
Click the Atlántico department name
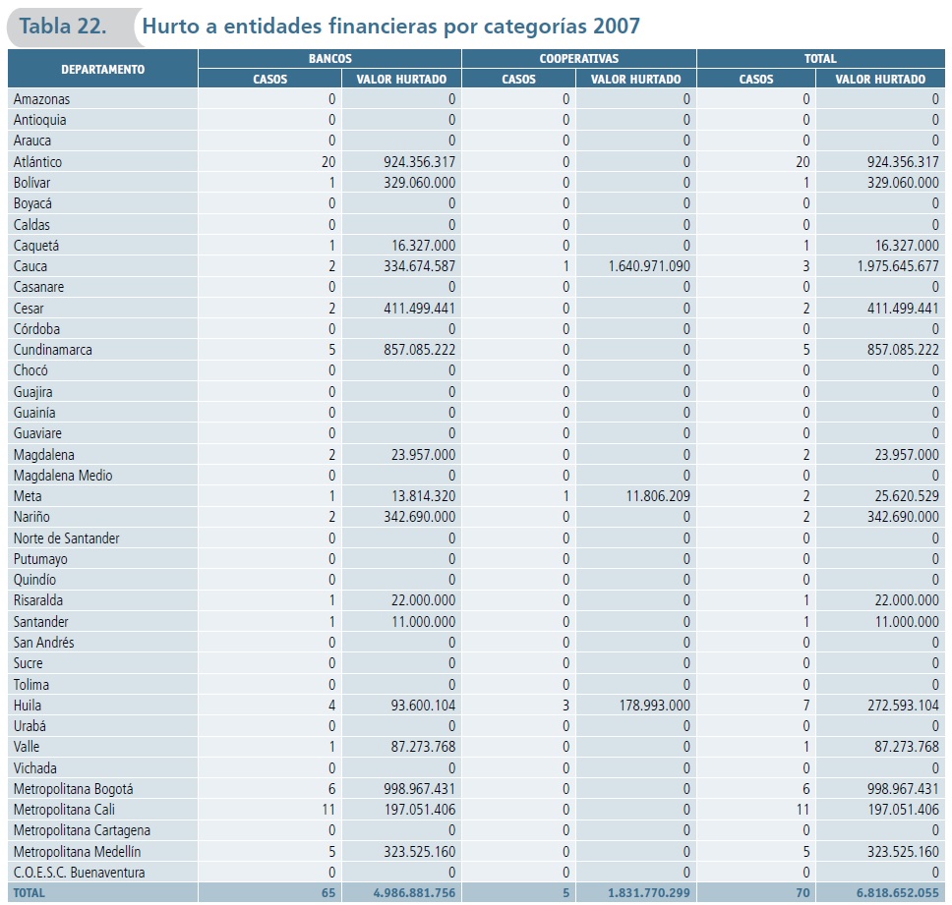point(38,161)
